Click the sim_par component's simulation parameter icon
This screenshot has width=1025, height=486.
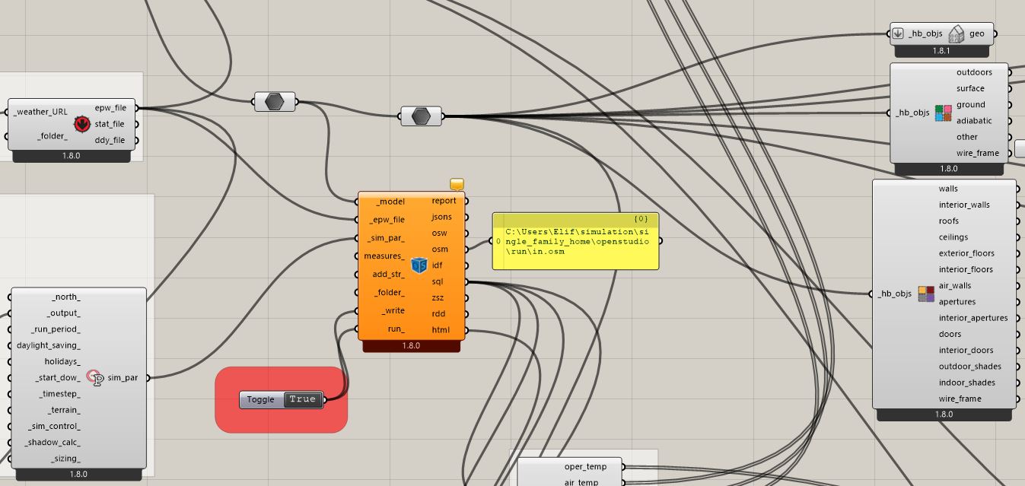point(95,377)
